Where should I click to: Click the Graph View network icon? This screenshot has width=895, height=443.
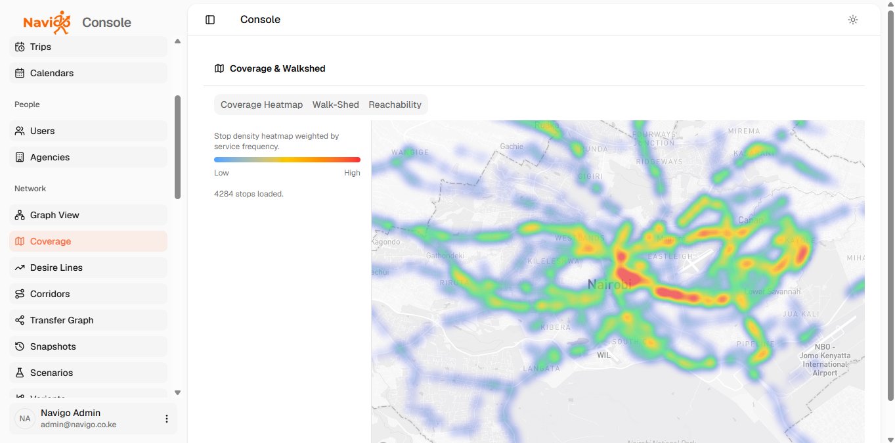click(20, 215)
